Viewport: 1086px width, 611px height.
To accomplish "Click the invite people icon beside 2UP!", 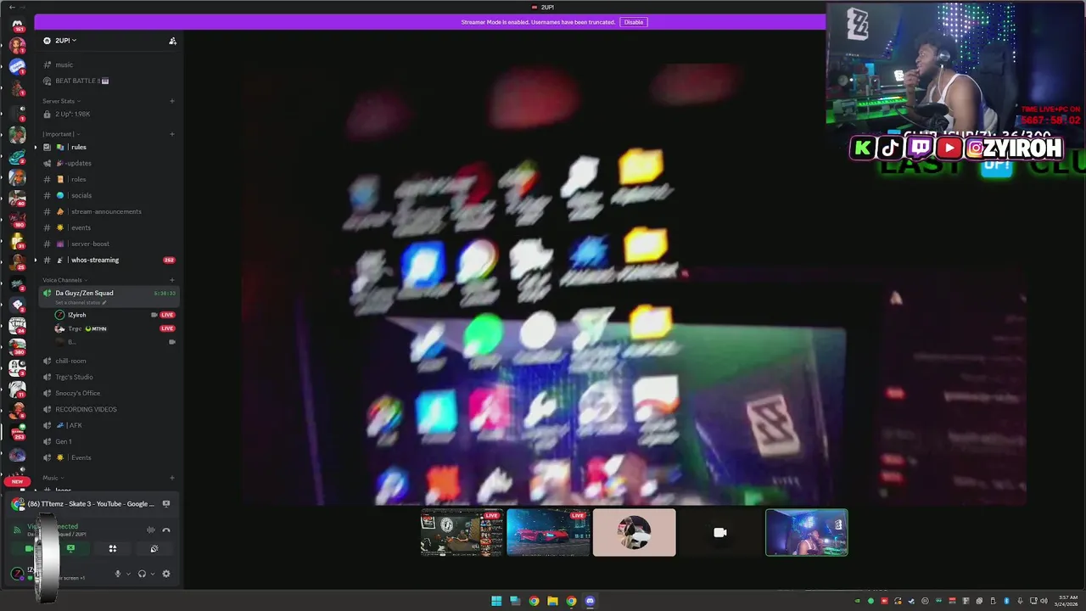I will coord(172,41).
